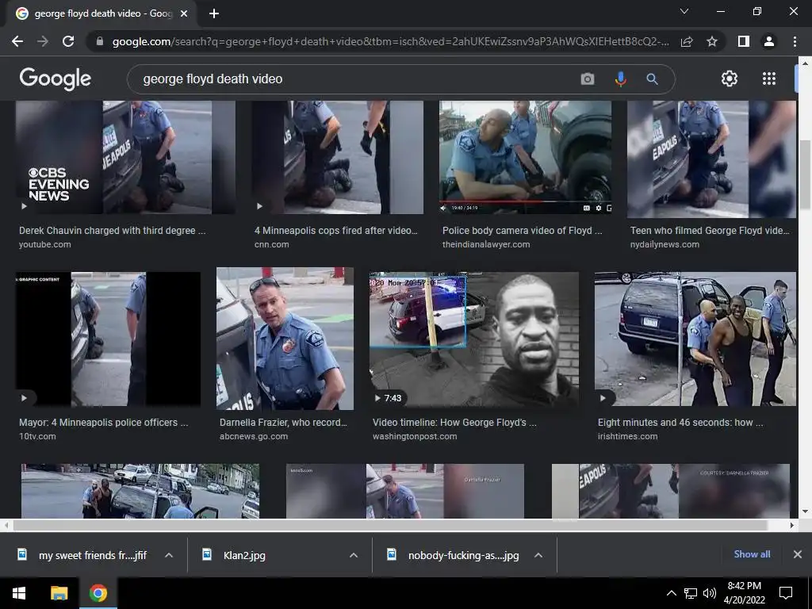Open File Explorer from the taskbar
Image resolution: width=812 pixels, height=609 pixels.
click(x=59, y=593)
